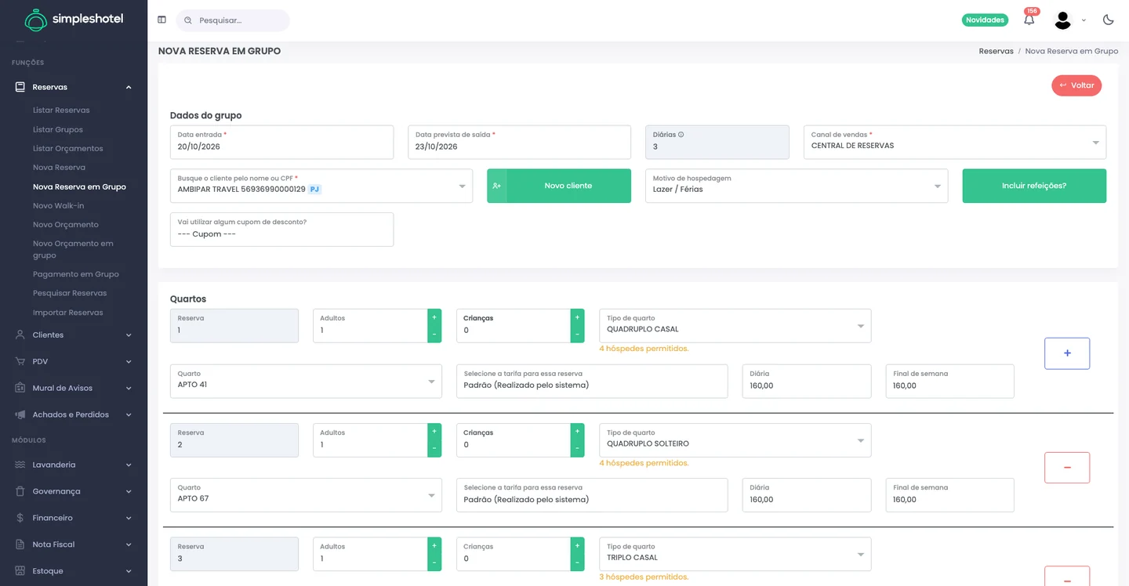Decrease Crianças count for reservation 2

[578, 449]
